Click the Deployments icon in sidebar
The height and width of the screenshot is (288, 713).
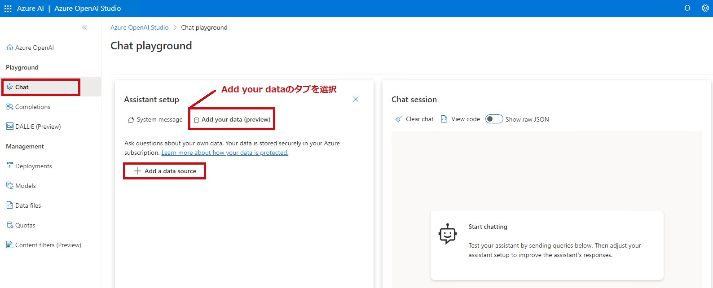coord(10,166)
